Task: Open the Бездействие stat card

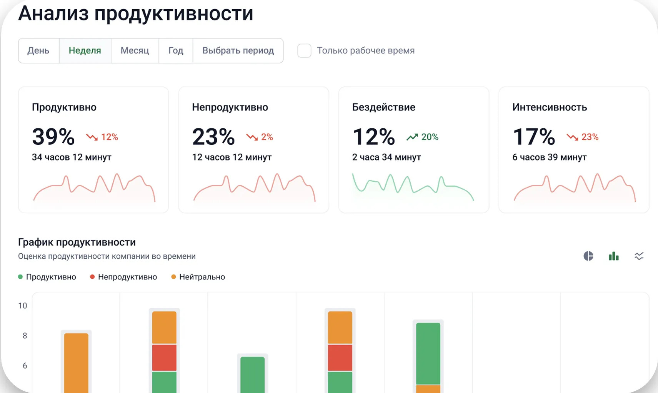Action: pyautogui.click(x=414, y=150)
